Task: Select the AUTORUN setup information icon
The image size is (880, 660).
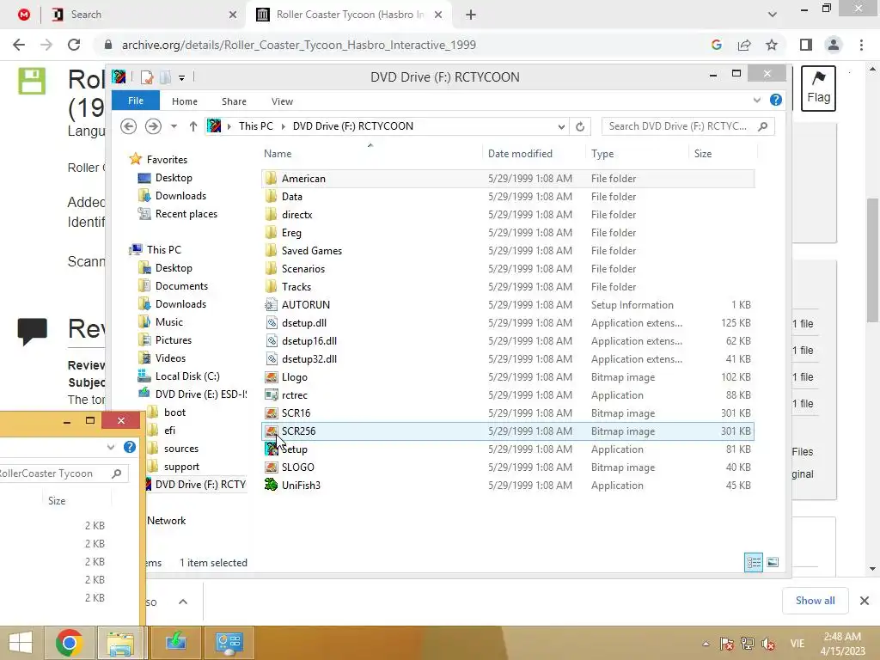Action: click(x=271, y=305)
